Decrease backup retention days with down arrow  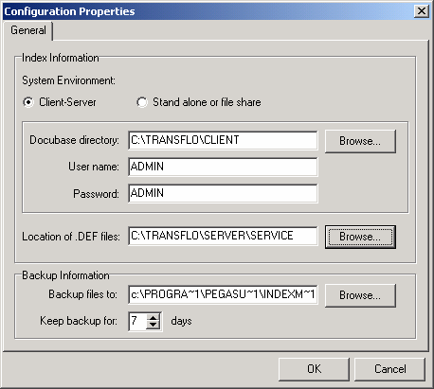pos(154,325)
